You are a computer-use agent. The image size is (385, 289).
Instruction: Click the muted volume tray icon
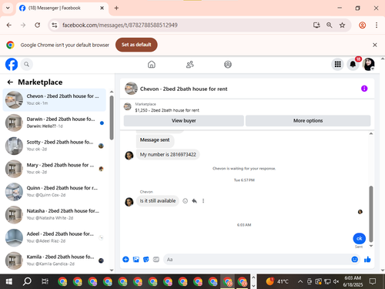tap(336, 281)
